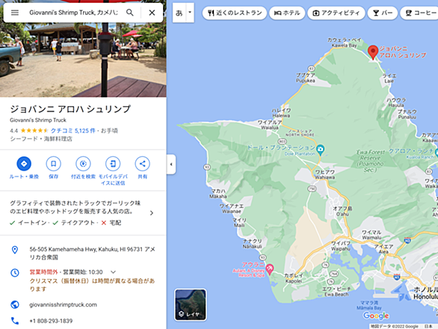Filter by バー chip
This screenshot has width=438, height=329.
383,13
